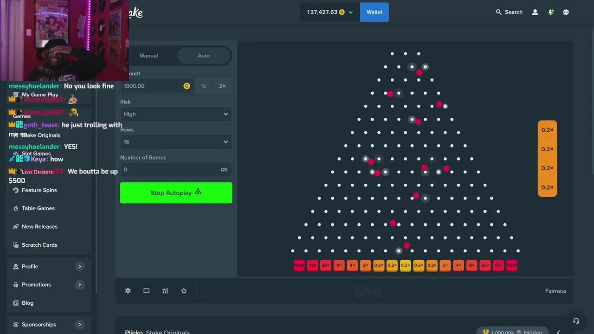594x334 pixels.
Task: Select the red 1000× multiplier slot on left
Action: pyautogui.click(x=299, y=265)
